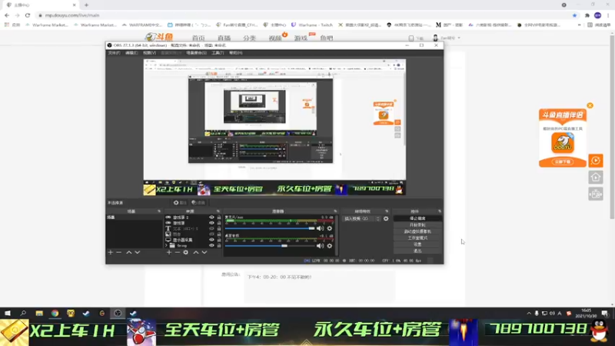Open scenes panel dock menu icon
This screenshot has width=615, height=346.
pyautogui.click(x=159, y=211)
